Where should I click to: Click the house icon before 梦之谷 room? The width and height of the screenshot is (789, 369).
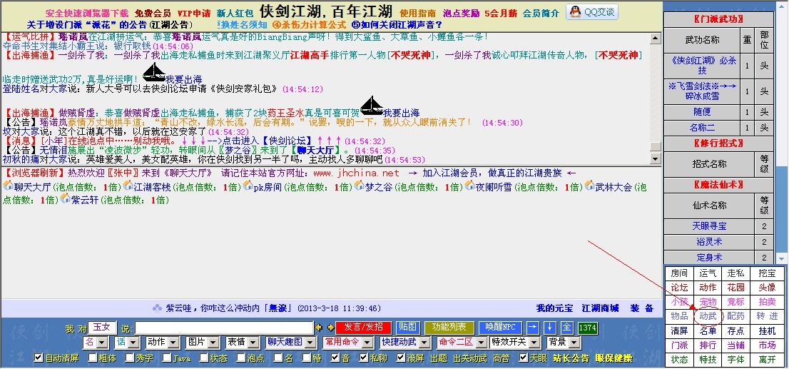click(360, 186)
